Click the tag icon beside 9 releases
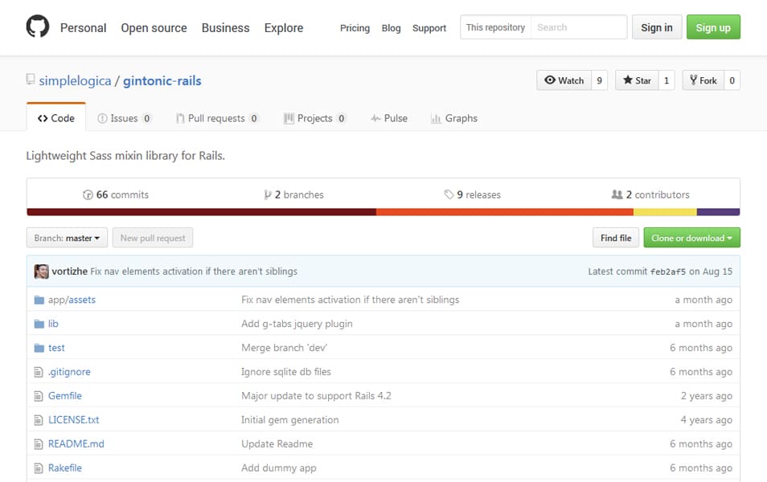767x482 pixels. (449, 194)
